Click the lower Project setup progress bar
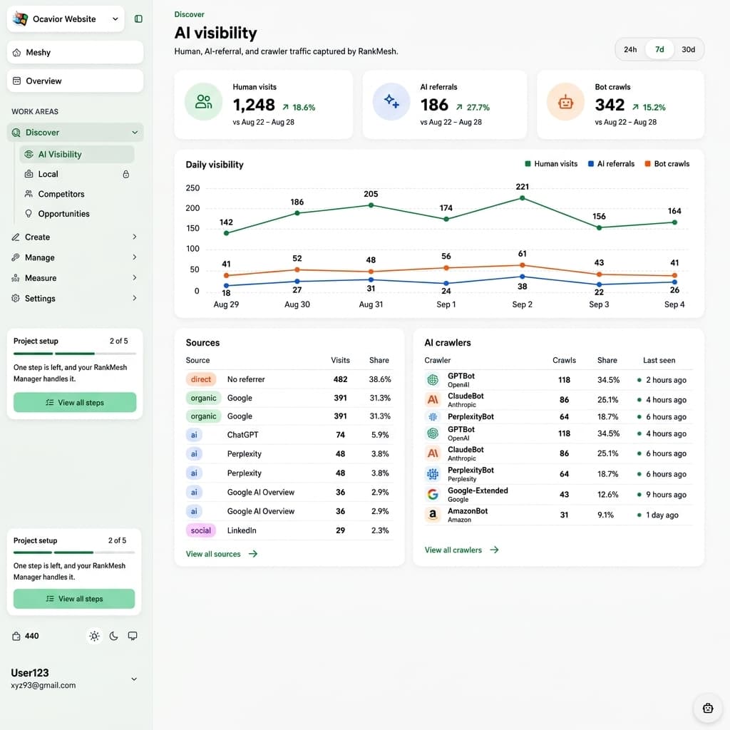The height and width of the screenshot is (730, 730). [74, 552]
